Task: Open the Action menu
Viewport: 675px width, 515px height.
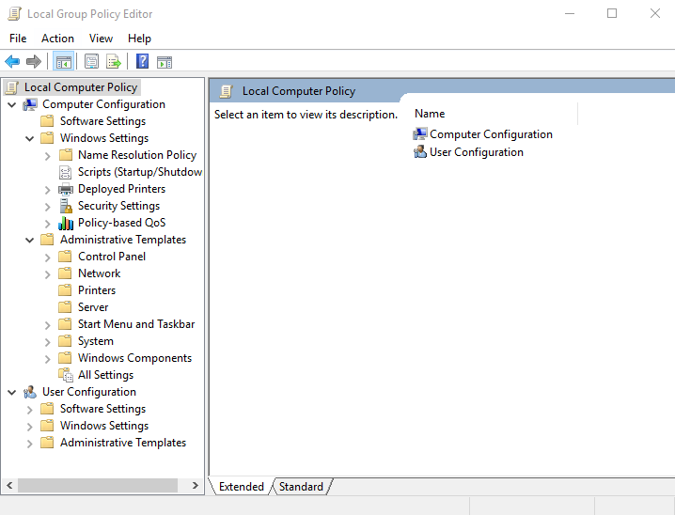Action: (57, 39)
